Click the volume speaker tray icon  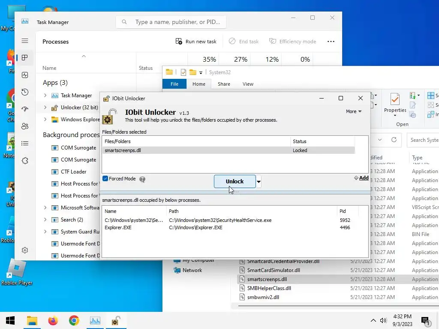pos(383,320)
